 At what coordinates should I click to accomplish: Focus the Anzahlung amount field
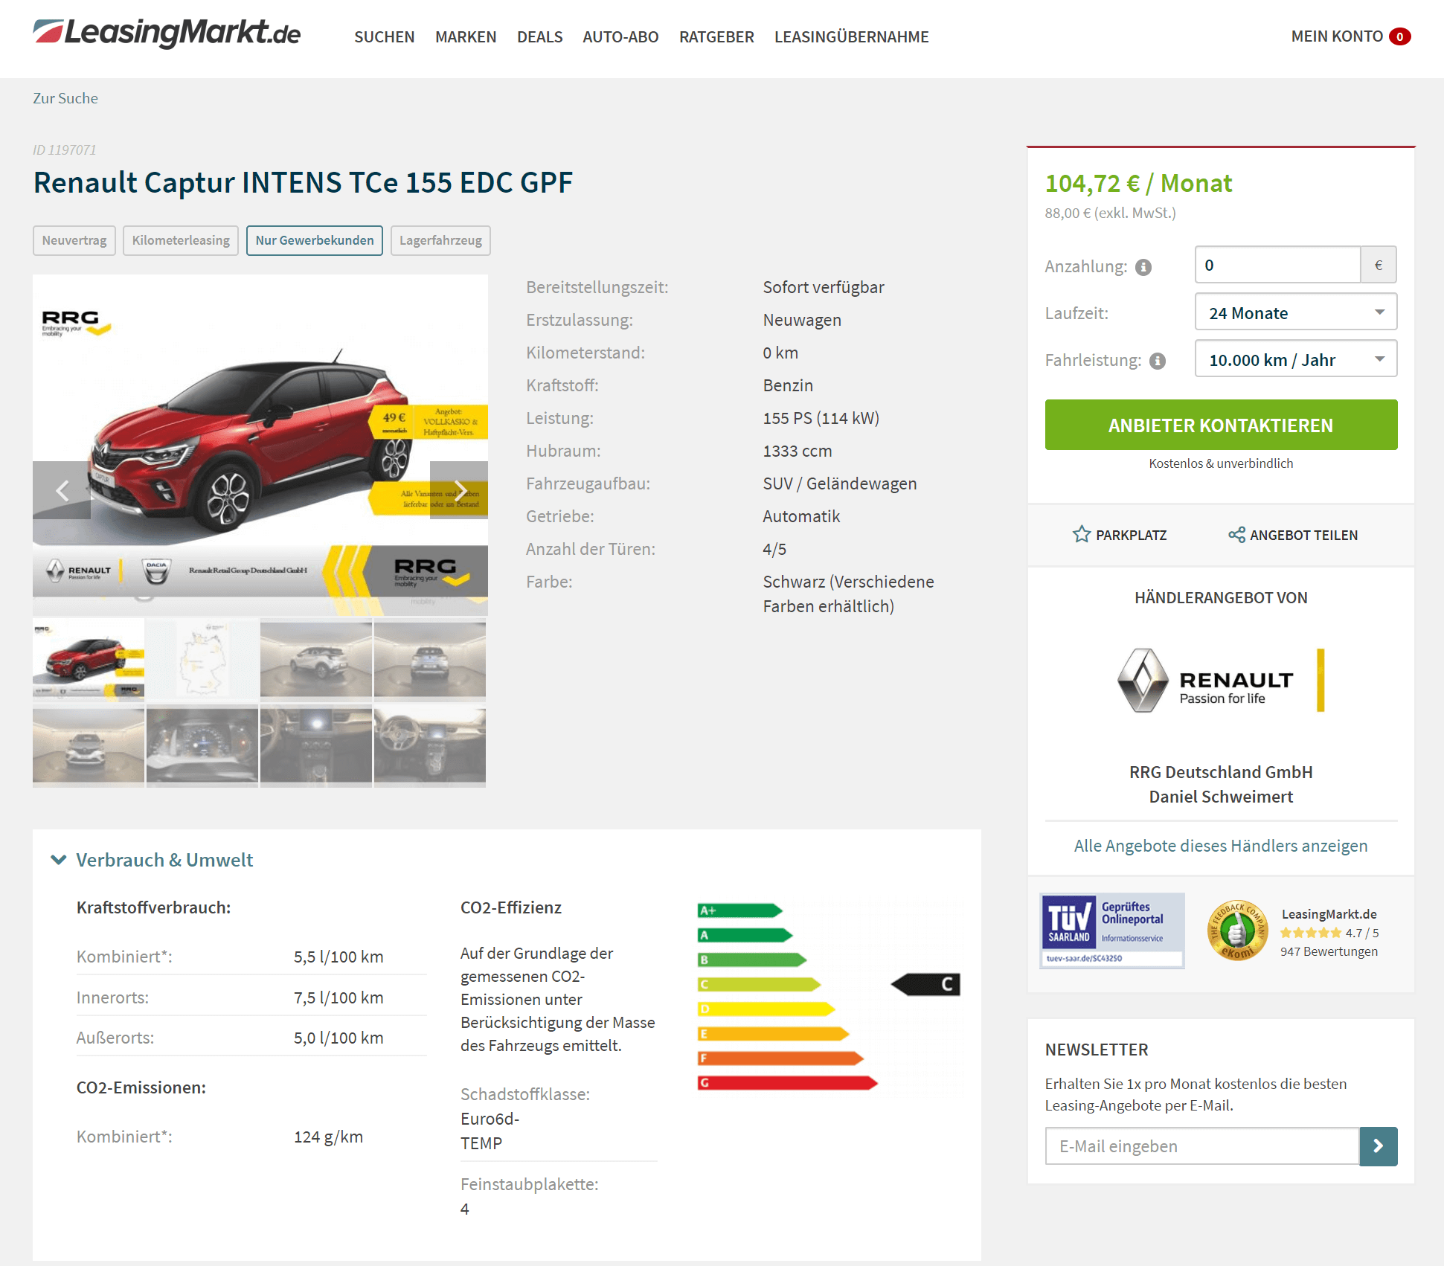point(1277,265)
